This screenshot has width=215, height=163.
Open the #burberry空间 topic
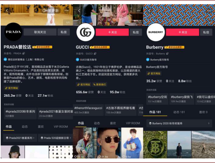click(158, 99)
